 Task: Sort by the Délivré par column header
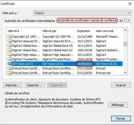point(58,31)
